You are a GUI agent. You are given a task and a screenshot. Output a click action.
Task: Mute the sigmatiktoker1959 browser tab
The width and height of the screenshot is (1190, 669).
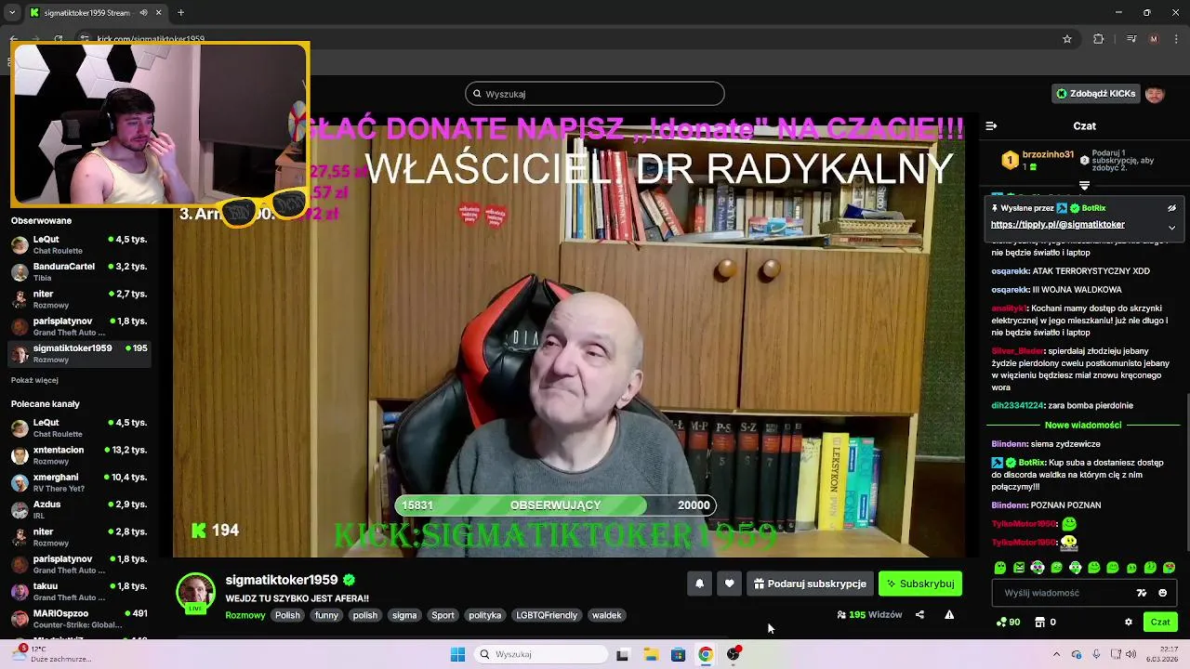tap(144, 13)
